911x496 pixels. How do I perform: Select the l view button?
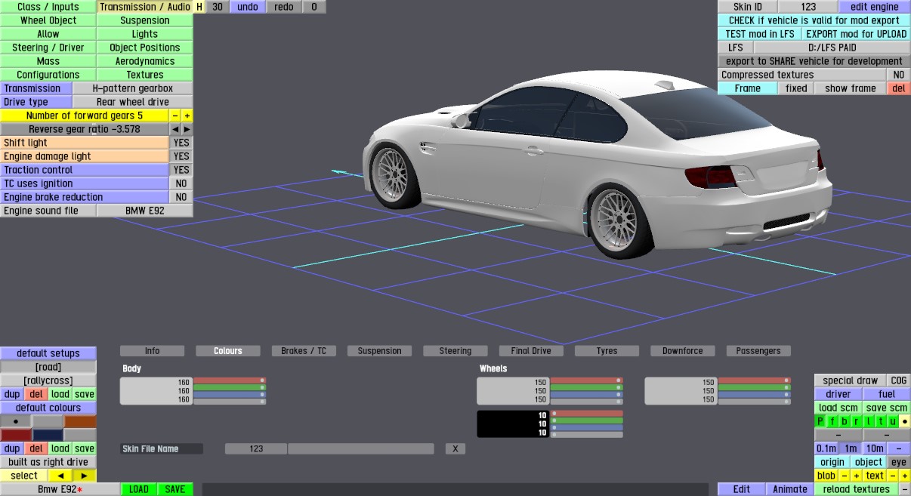(x=869, y=421)
